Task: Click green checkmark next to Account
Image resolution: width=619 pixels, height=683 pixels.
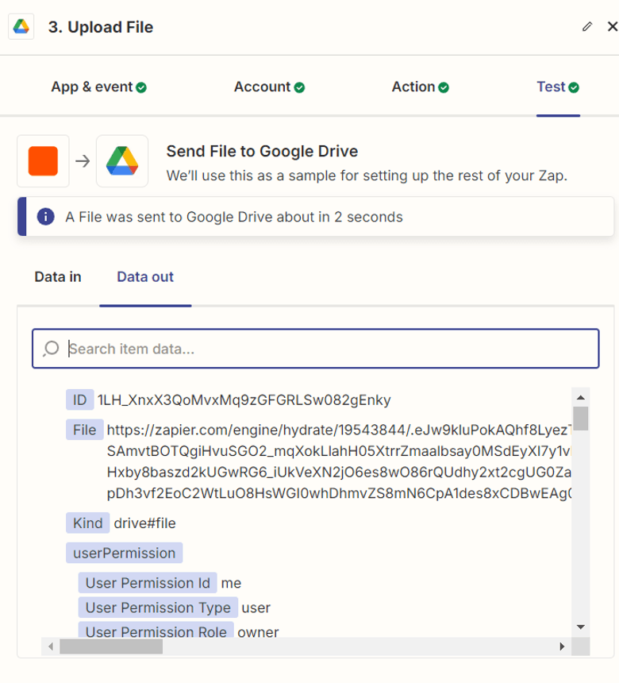Action: [299, 87]
